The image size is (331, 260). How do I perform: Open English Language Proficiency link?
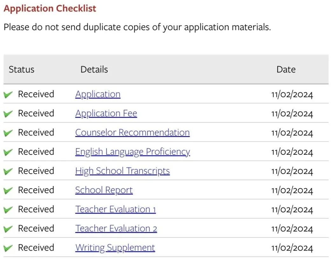pyautogui.click(x=132, y=152)
